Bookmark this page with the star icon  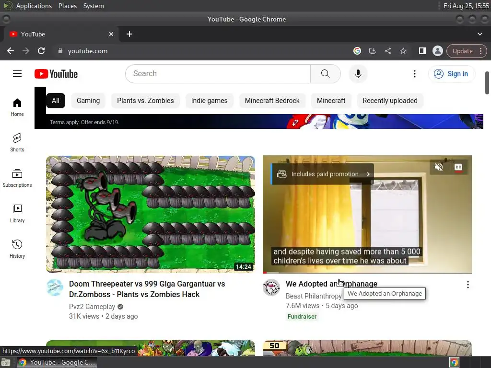click(403, 51)
